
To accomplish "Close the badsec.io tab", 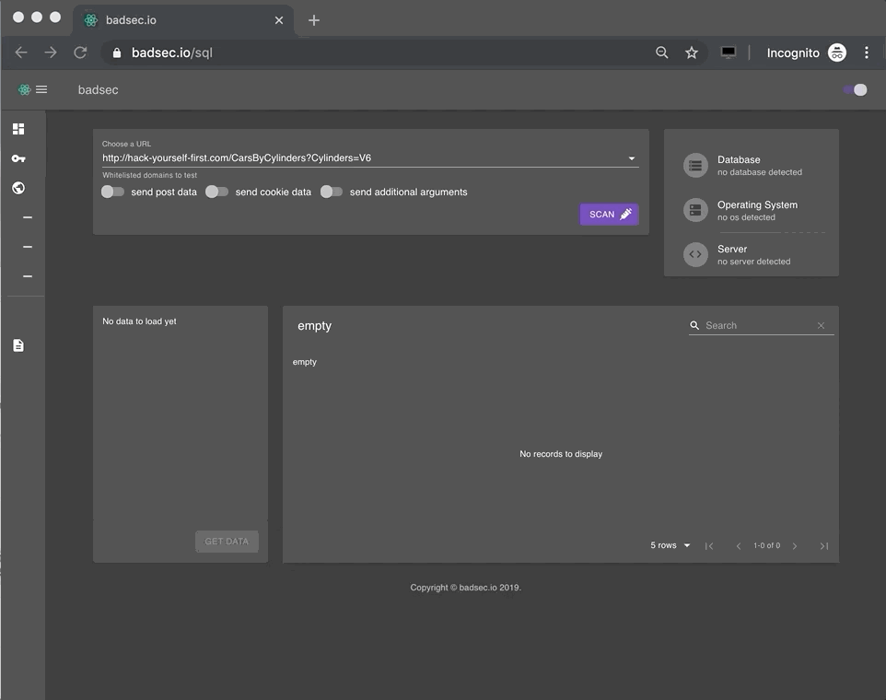I will coord(279,20).
